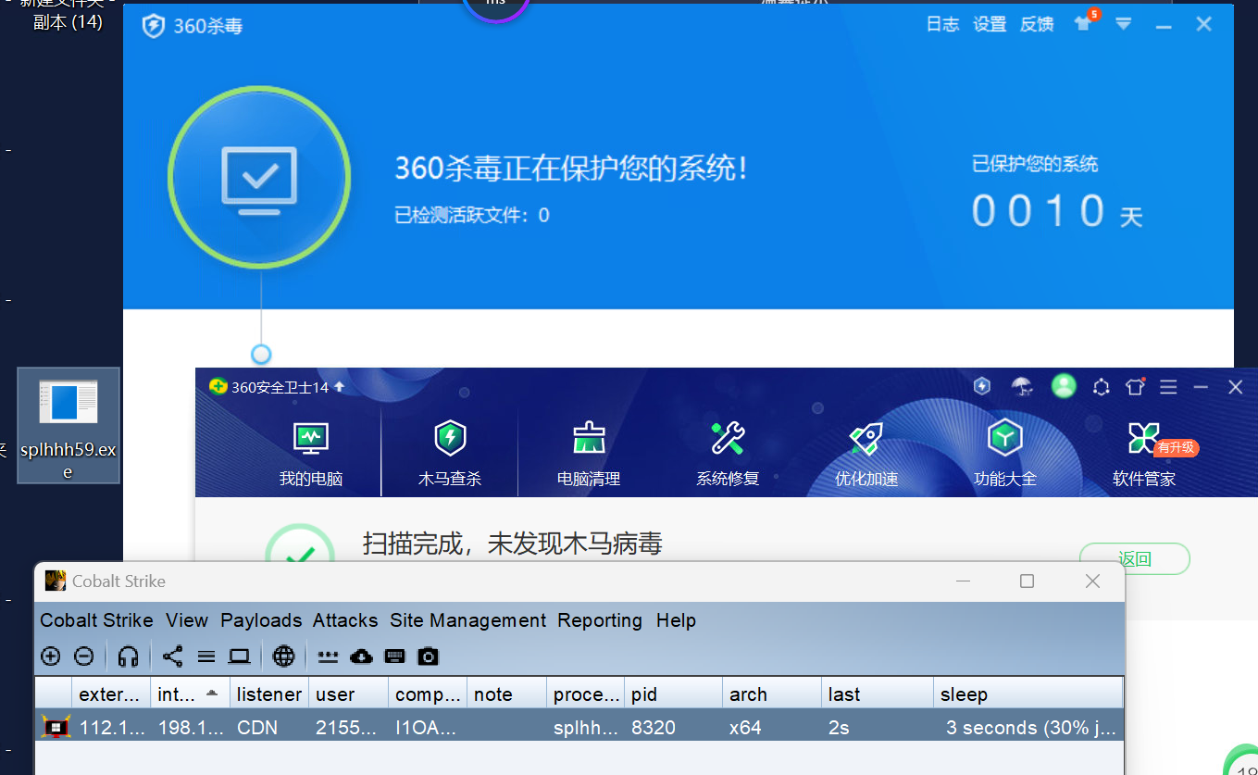Open 系统修复 in 360安全卫士
The height and width of the screenshot is (775, 1258).
728,453
